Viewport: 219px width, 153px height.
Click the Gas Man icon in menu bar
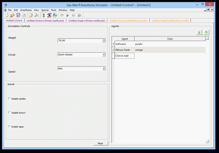[x=5, y=10]
